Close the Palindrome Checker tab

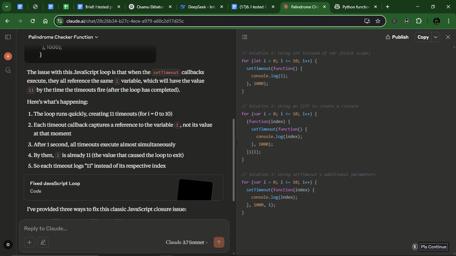tap(324, 7)
